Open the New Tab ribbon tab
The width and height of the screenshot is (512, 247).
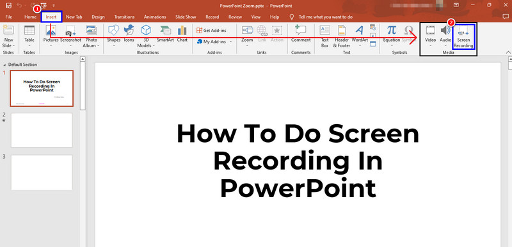pyautogui.click(x=74, y=17)
